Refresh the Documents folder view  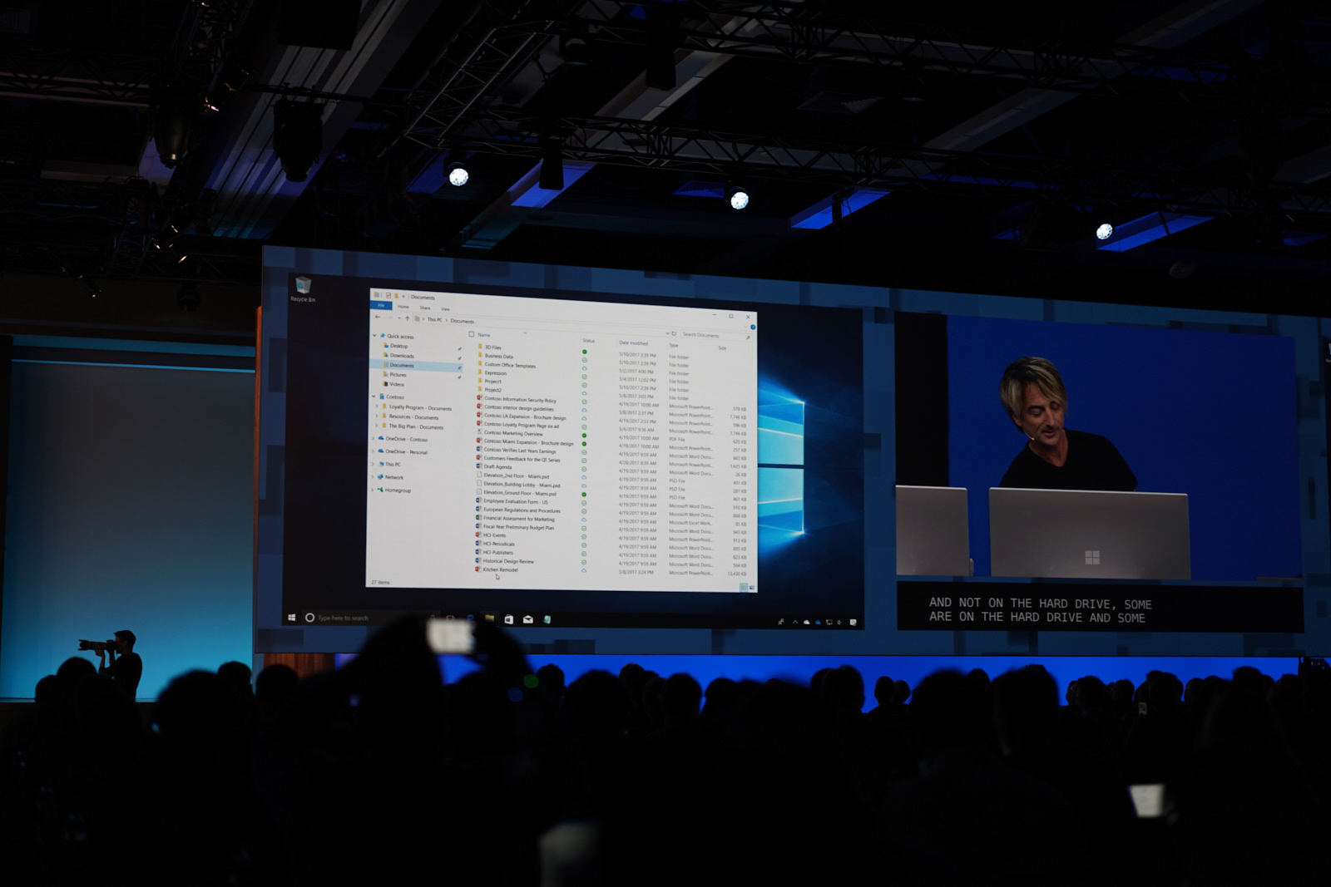coord(674,333)
